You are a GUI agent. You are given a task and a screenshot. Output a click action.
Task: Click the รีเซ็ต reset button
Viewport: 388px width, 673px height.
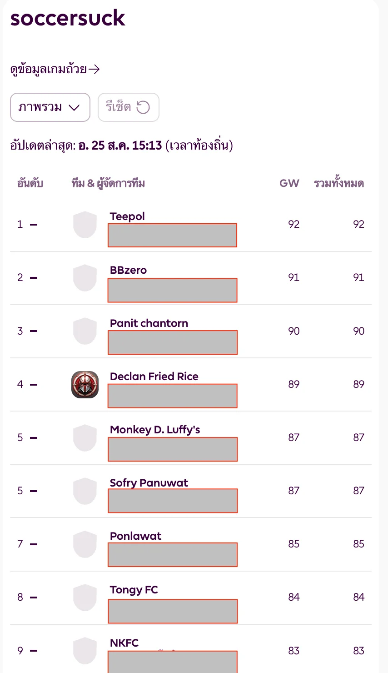[x=129, y=107]
